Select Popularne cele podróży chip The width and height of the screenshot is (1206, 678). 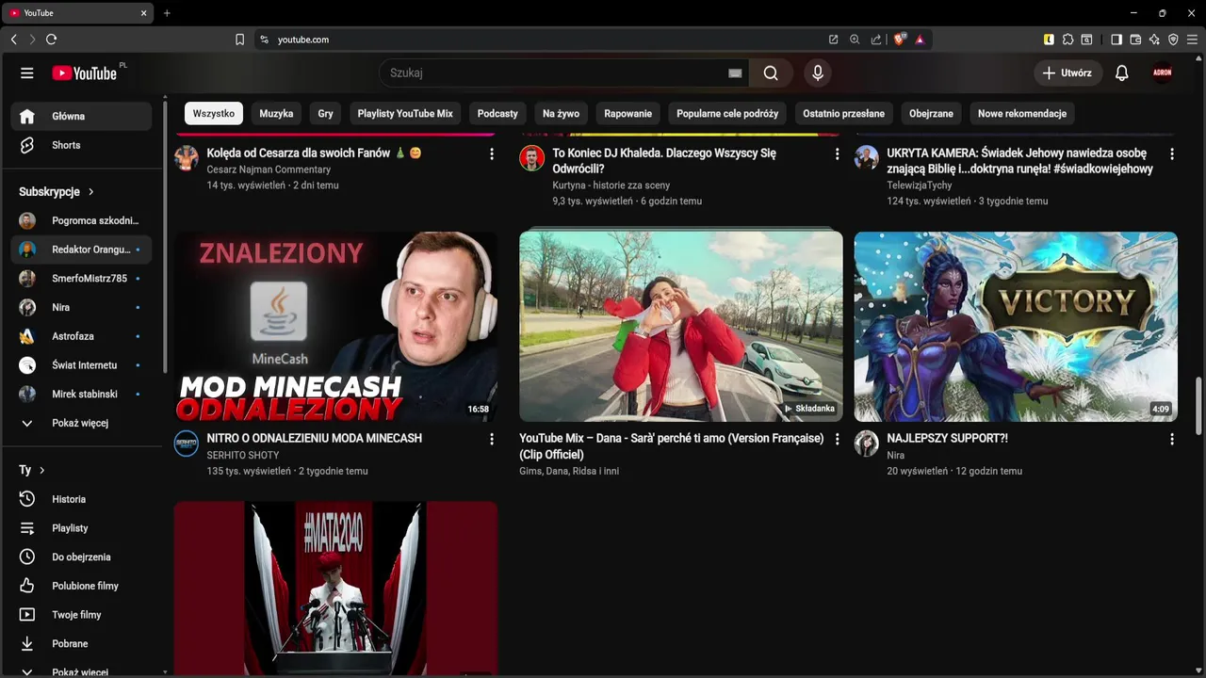point(727,113)
